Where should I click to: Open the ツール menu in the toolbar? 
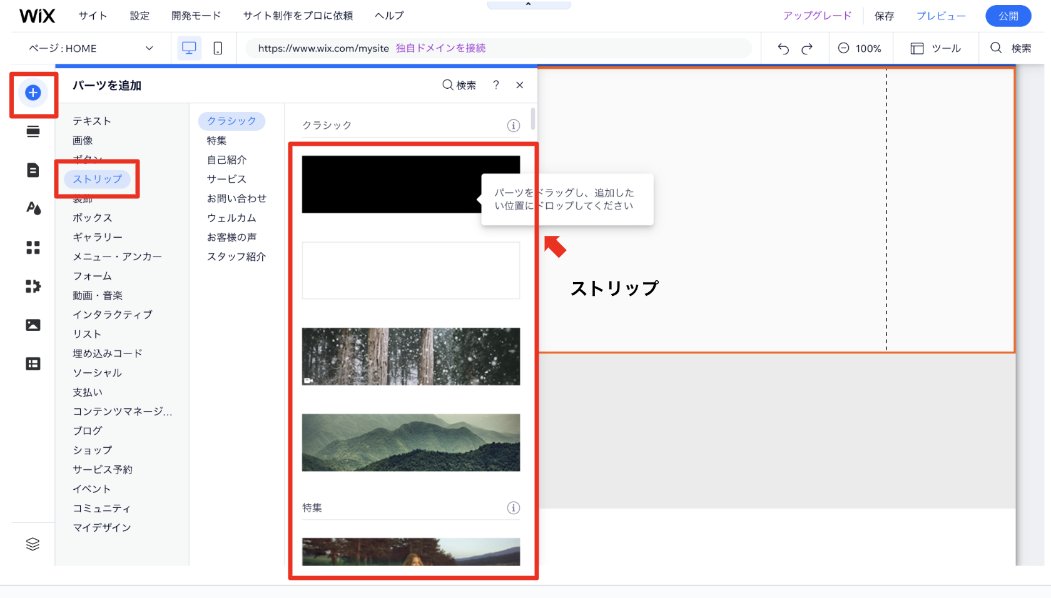point(935,48)
